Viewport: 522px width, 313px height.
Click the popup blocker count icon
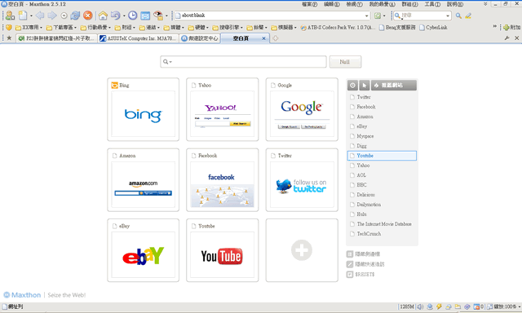click(479, 306)
